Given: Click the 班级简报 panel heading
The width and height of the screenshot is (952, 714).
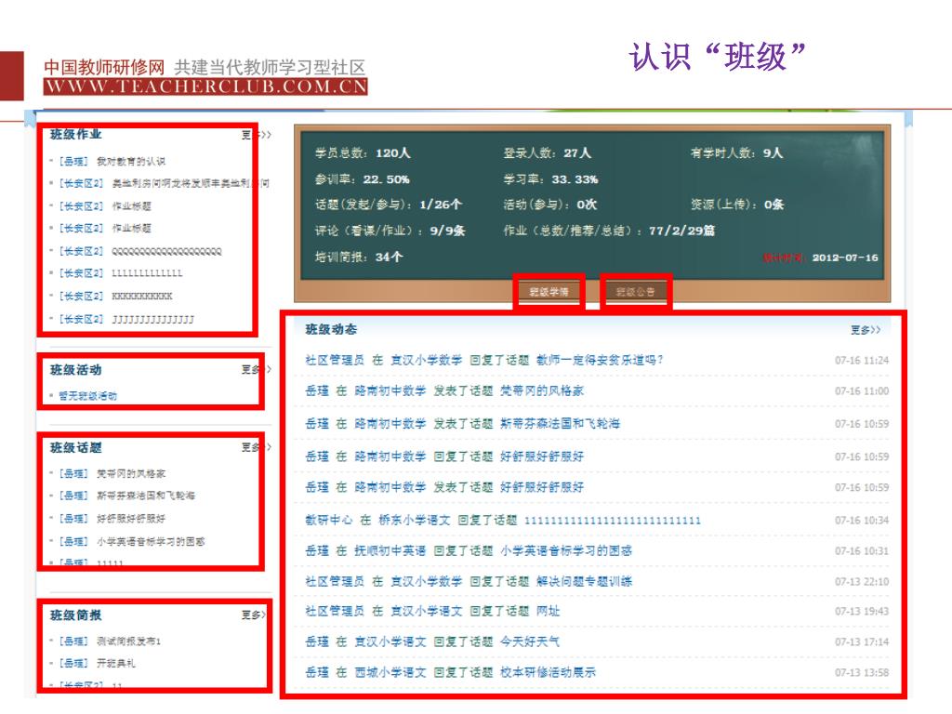Looking at the screenshot, I should coord(76,615).
